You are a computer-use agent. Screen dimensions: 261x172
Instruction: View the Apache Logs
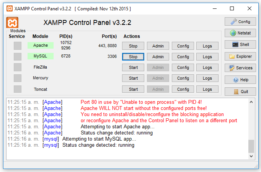pos(207,46)
